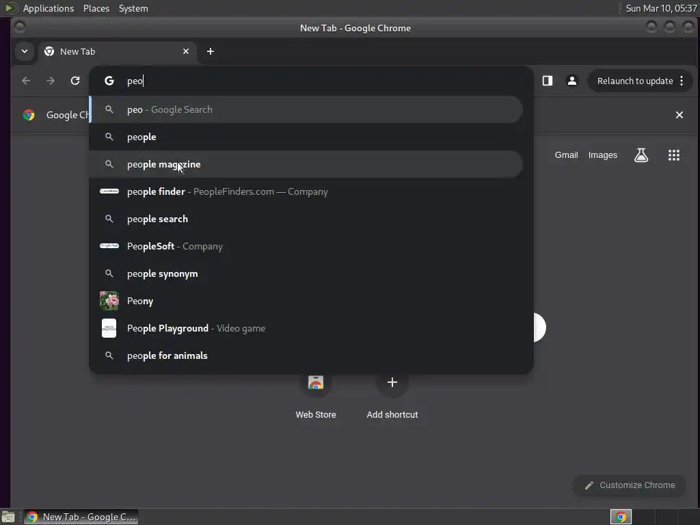The width and height of the screenshot is (700, 525).
Task: Select 'peo - Google Search' suggestion
Action: click(306, 109)
